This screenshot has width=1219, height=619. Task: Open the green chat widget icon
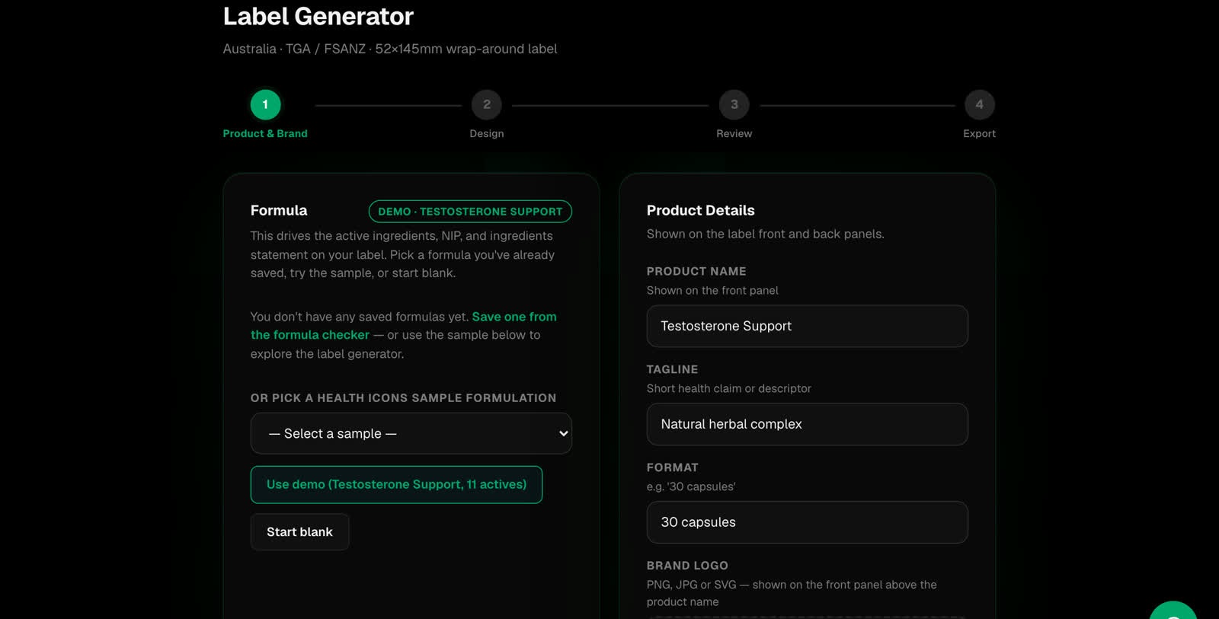(1173, 611)
